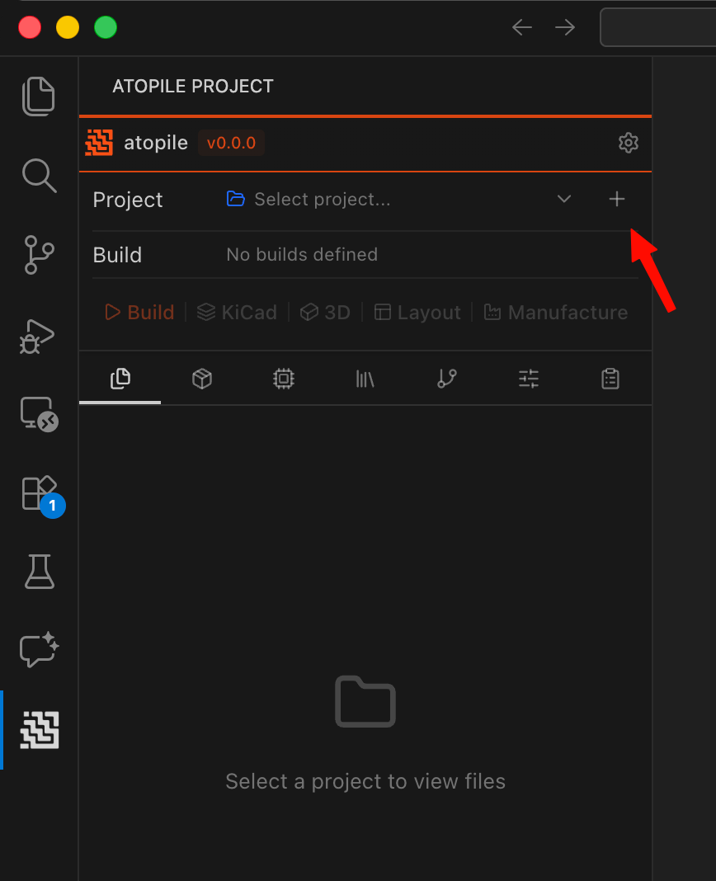Select the Run and Debug icon
716x881 pixels.
click(38, 336)
